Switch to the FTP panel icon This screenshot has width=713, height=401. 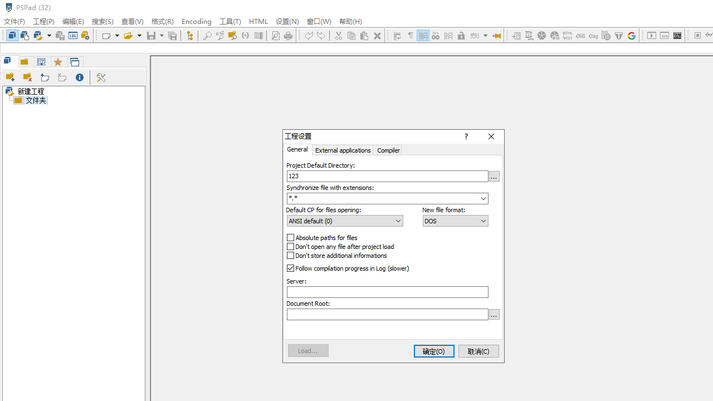[41, 62]
